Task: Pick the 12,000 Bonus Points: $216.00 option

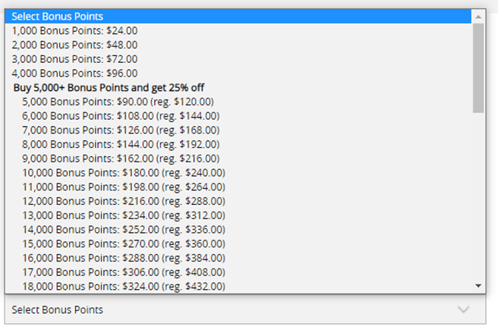Action: point(124,201)
